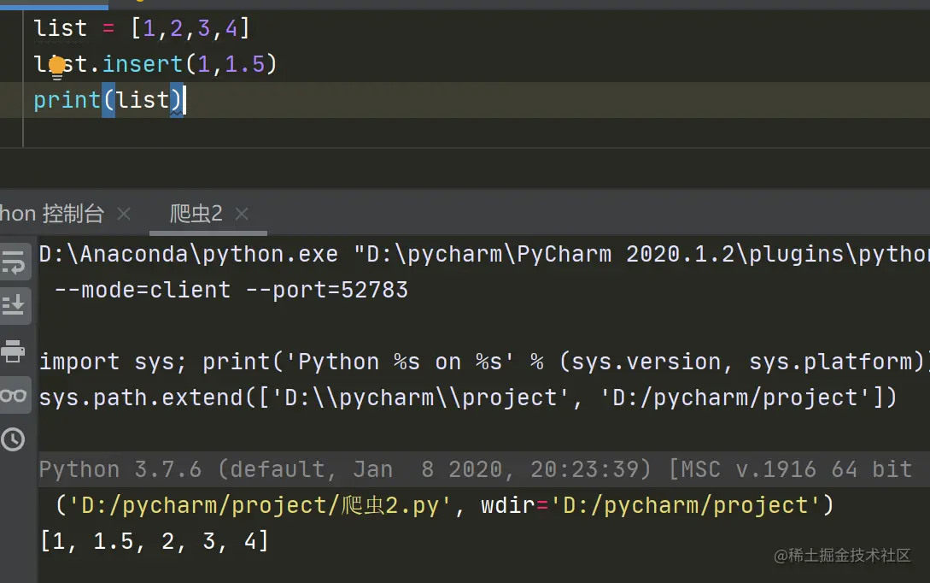Click the wdir='D:/pycharm/project' argument
This screenshot has height=583, width=930.
tap(651, 505)
